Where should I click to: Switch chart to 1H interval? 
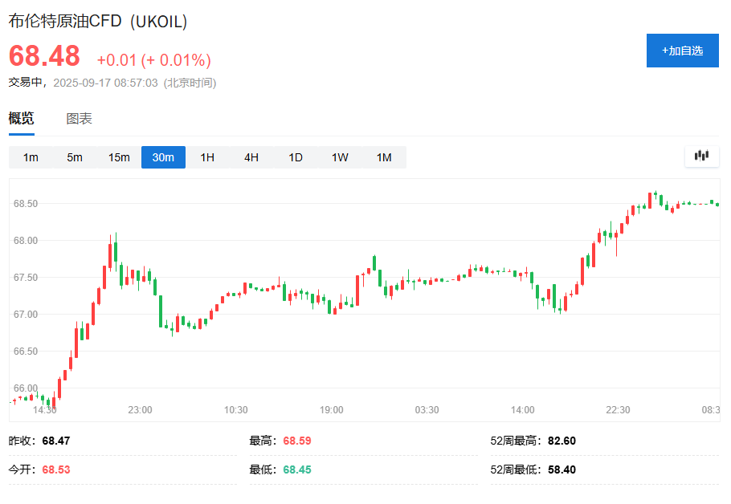(207, 157)
